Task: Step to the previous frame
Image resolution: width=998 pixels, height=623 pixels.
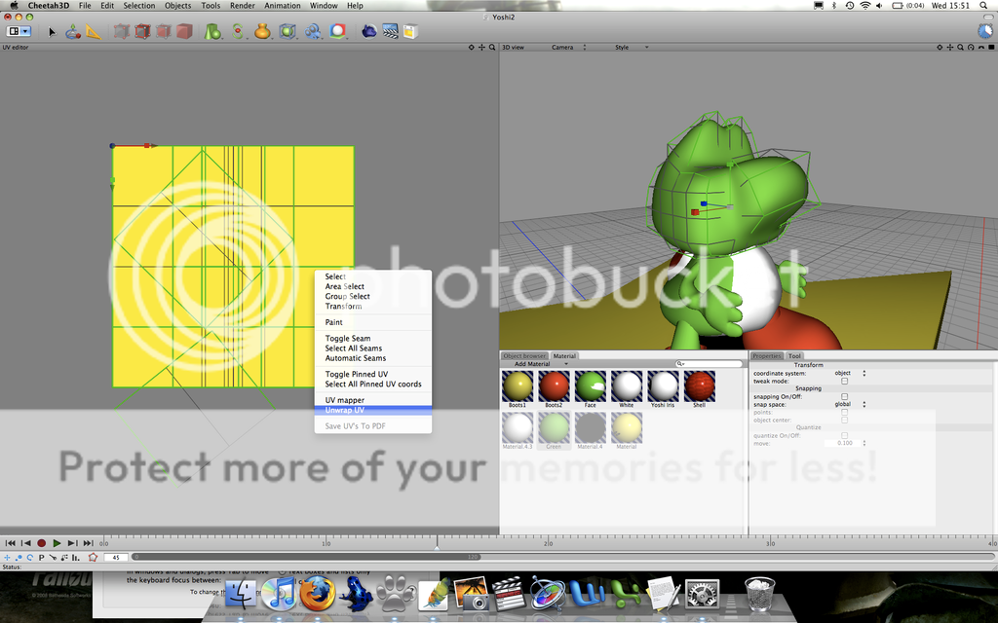Action: click(x=25, y=543)
